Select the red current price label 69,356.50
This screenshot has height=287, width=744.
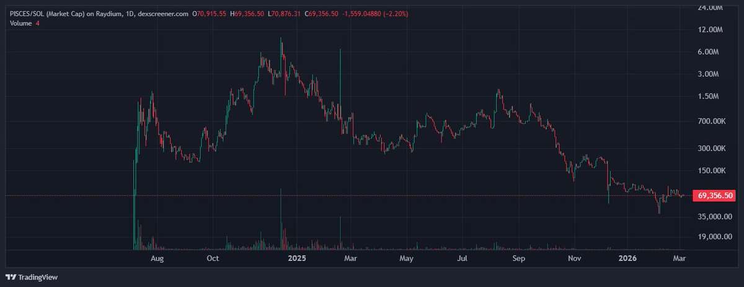[715, 196]
